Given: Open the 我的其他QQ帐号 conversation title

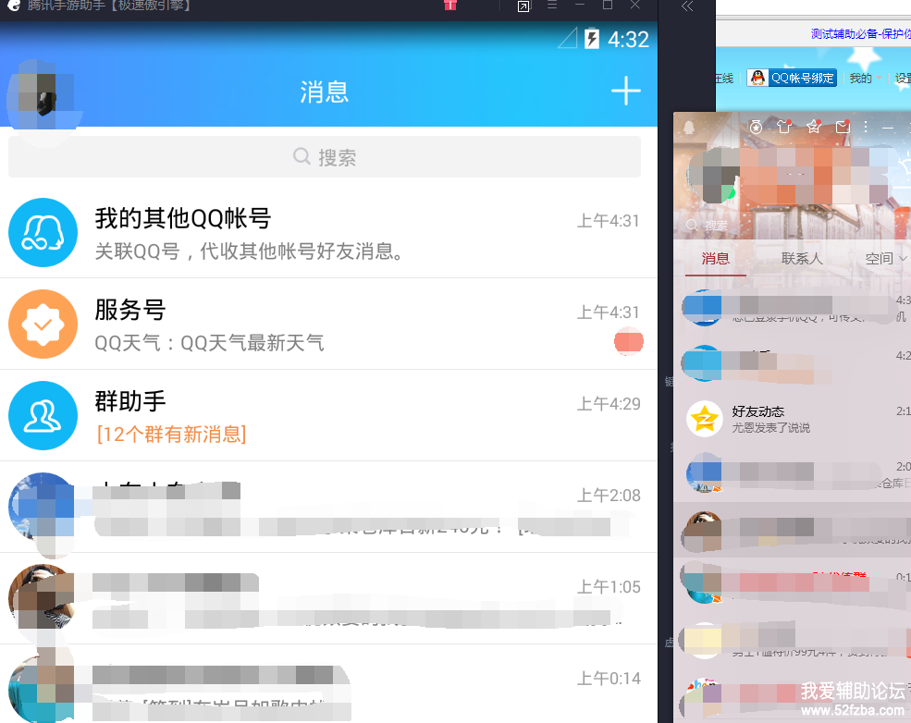Looking at the screenshot, I should [x=183, y=218].
